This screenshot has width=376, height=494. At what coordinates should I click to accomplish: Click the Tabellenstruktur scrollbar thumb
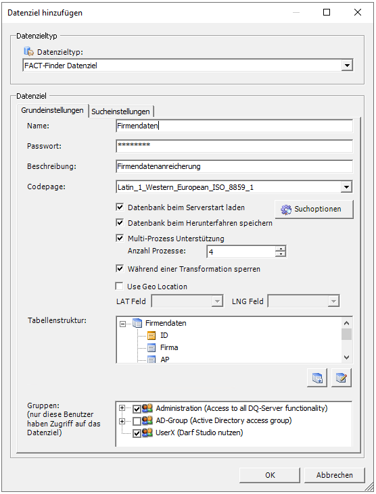[x=346, y=335]
